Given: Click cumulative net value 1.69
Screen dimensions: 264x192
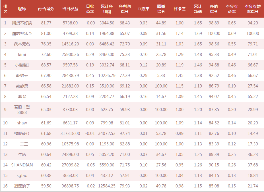Looking at the screenshot, I should click(x=198, y=34).
